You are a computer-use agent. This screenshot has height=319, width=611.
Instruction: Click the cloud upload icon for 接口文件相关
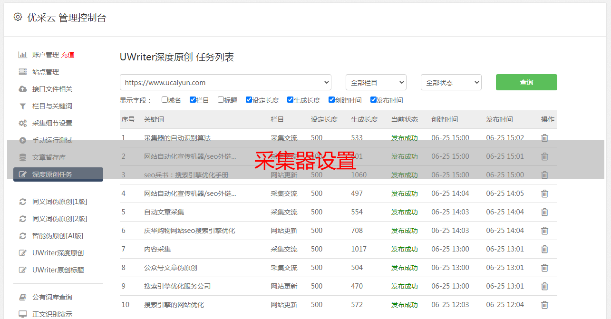22,89
